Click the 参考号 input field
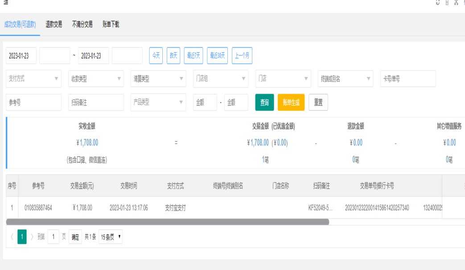Screen dimensions: 465x270 click(33, 102)
